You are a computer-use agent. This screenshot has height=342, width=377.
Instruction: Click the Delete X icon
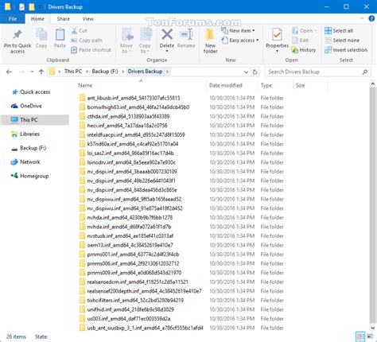167,34
